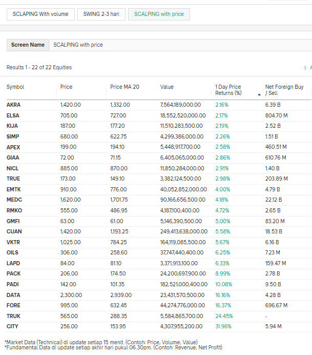Click the sort arrow on Returns column

[x=259, y=94]
